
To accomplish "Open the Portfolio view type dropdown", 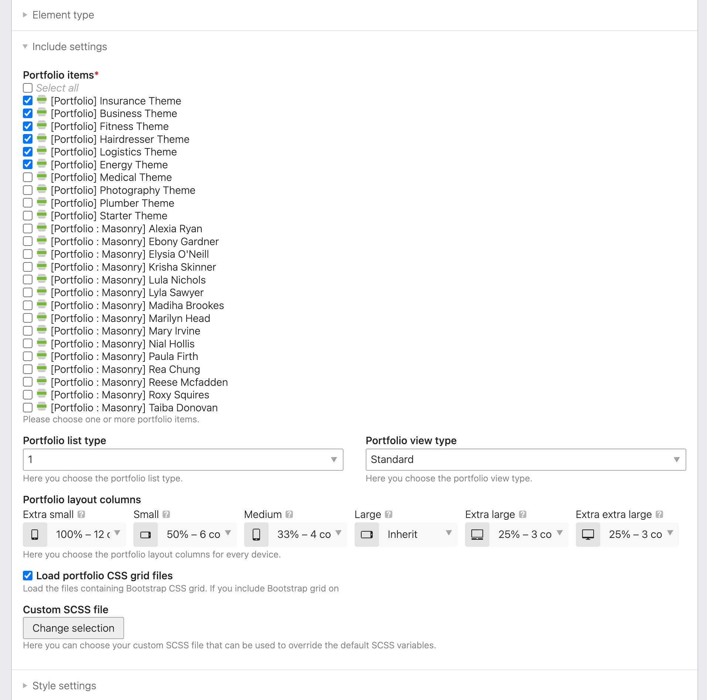I will pos(525,460).
